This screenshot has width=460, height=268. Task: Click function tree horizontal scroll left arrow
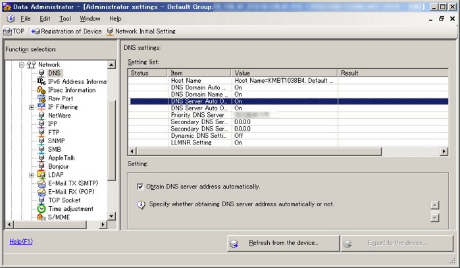(x=9, y=225)
